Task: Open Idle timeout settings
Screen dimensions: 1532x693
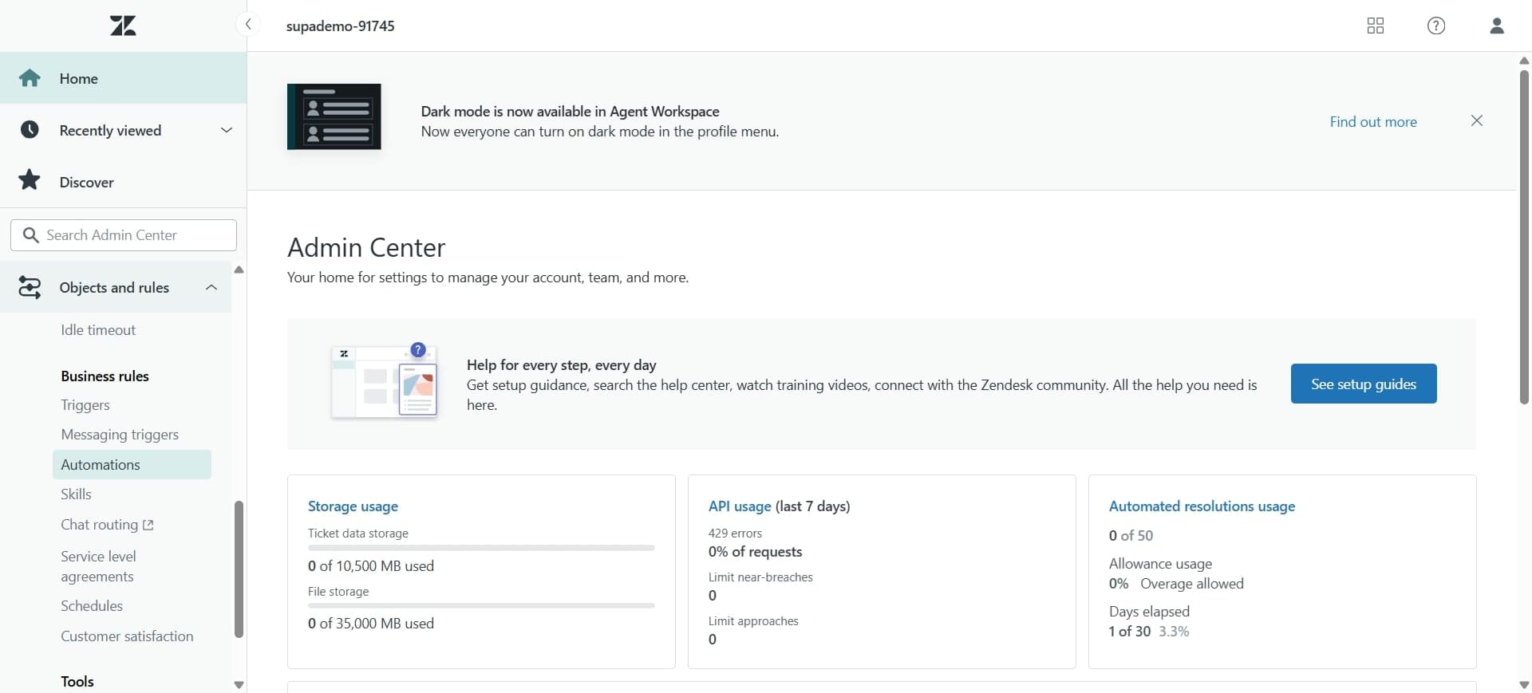Action: tap(98, 330)
